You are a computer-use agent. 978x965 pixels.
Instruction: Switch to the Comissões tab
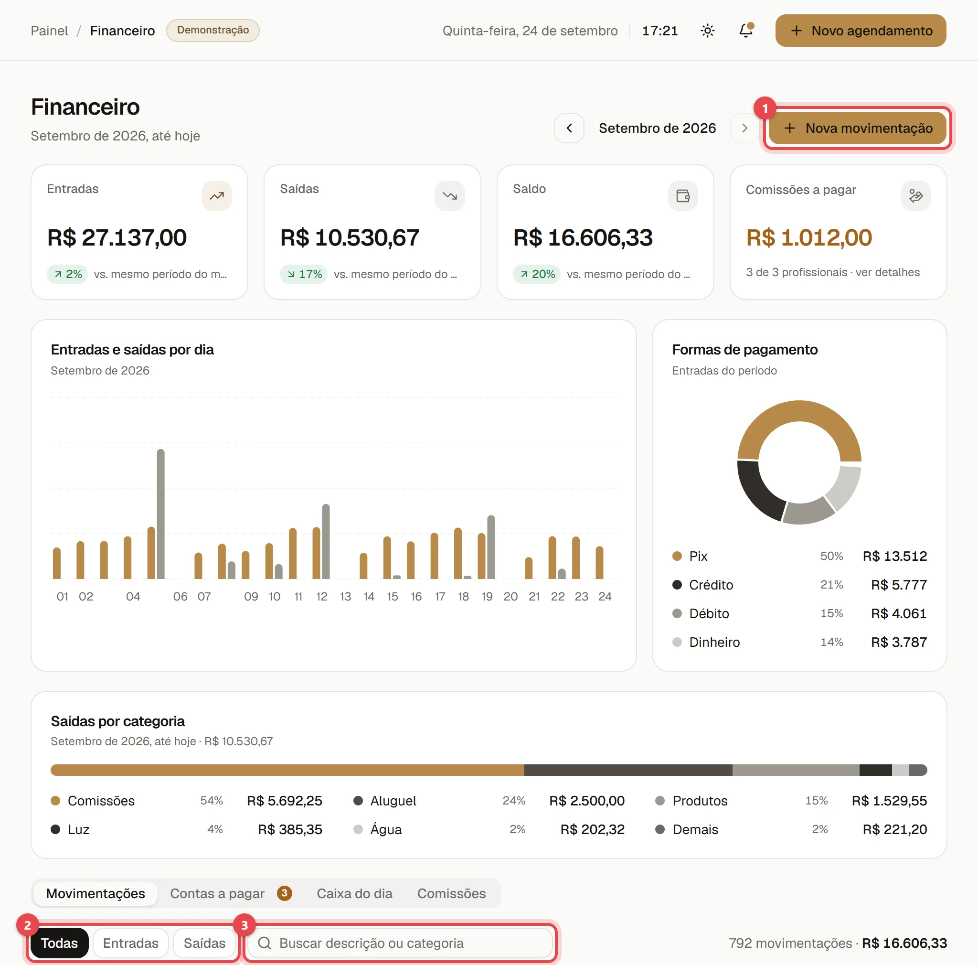click(x=451, y=893)
